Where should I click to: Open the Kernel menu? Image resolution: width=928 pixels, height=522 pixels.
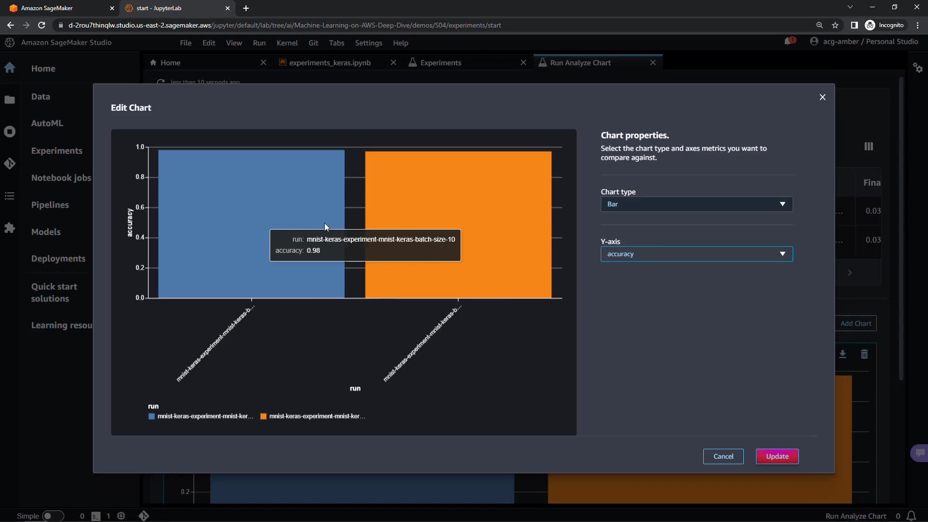coord(287,43)
